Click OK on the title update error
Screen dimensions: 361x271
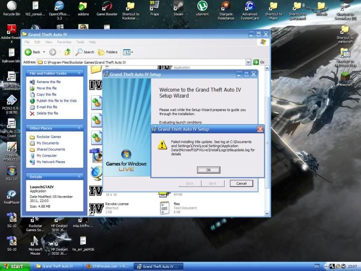pos(208,170)
